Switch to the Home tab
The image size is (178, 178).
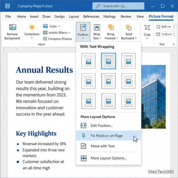22,16
